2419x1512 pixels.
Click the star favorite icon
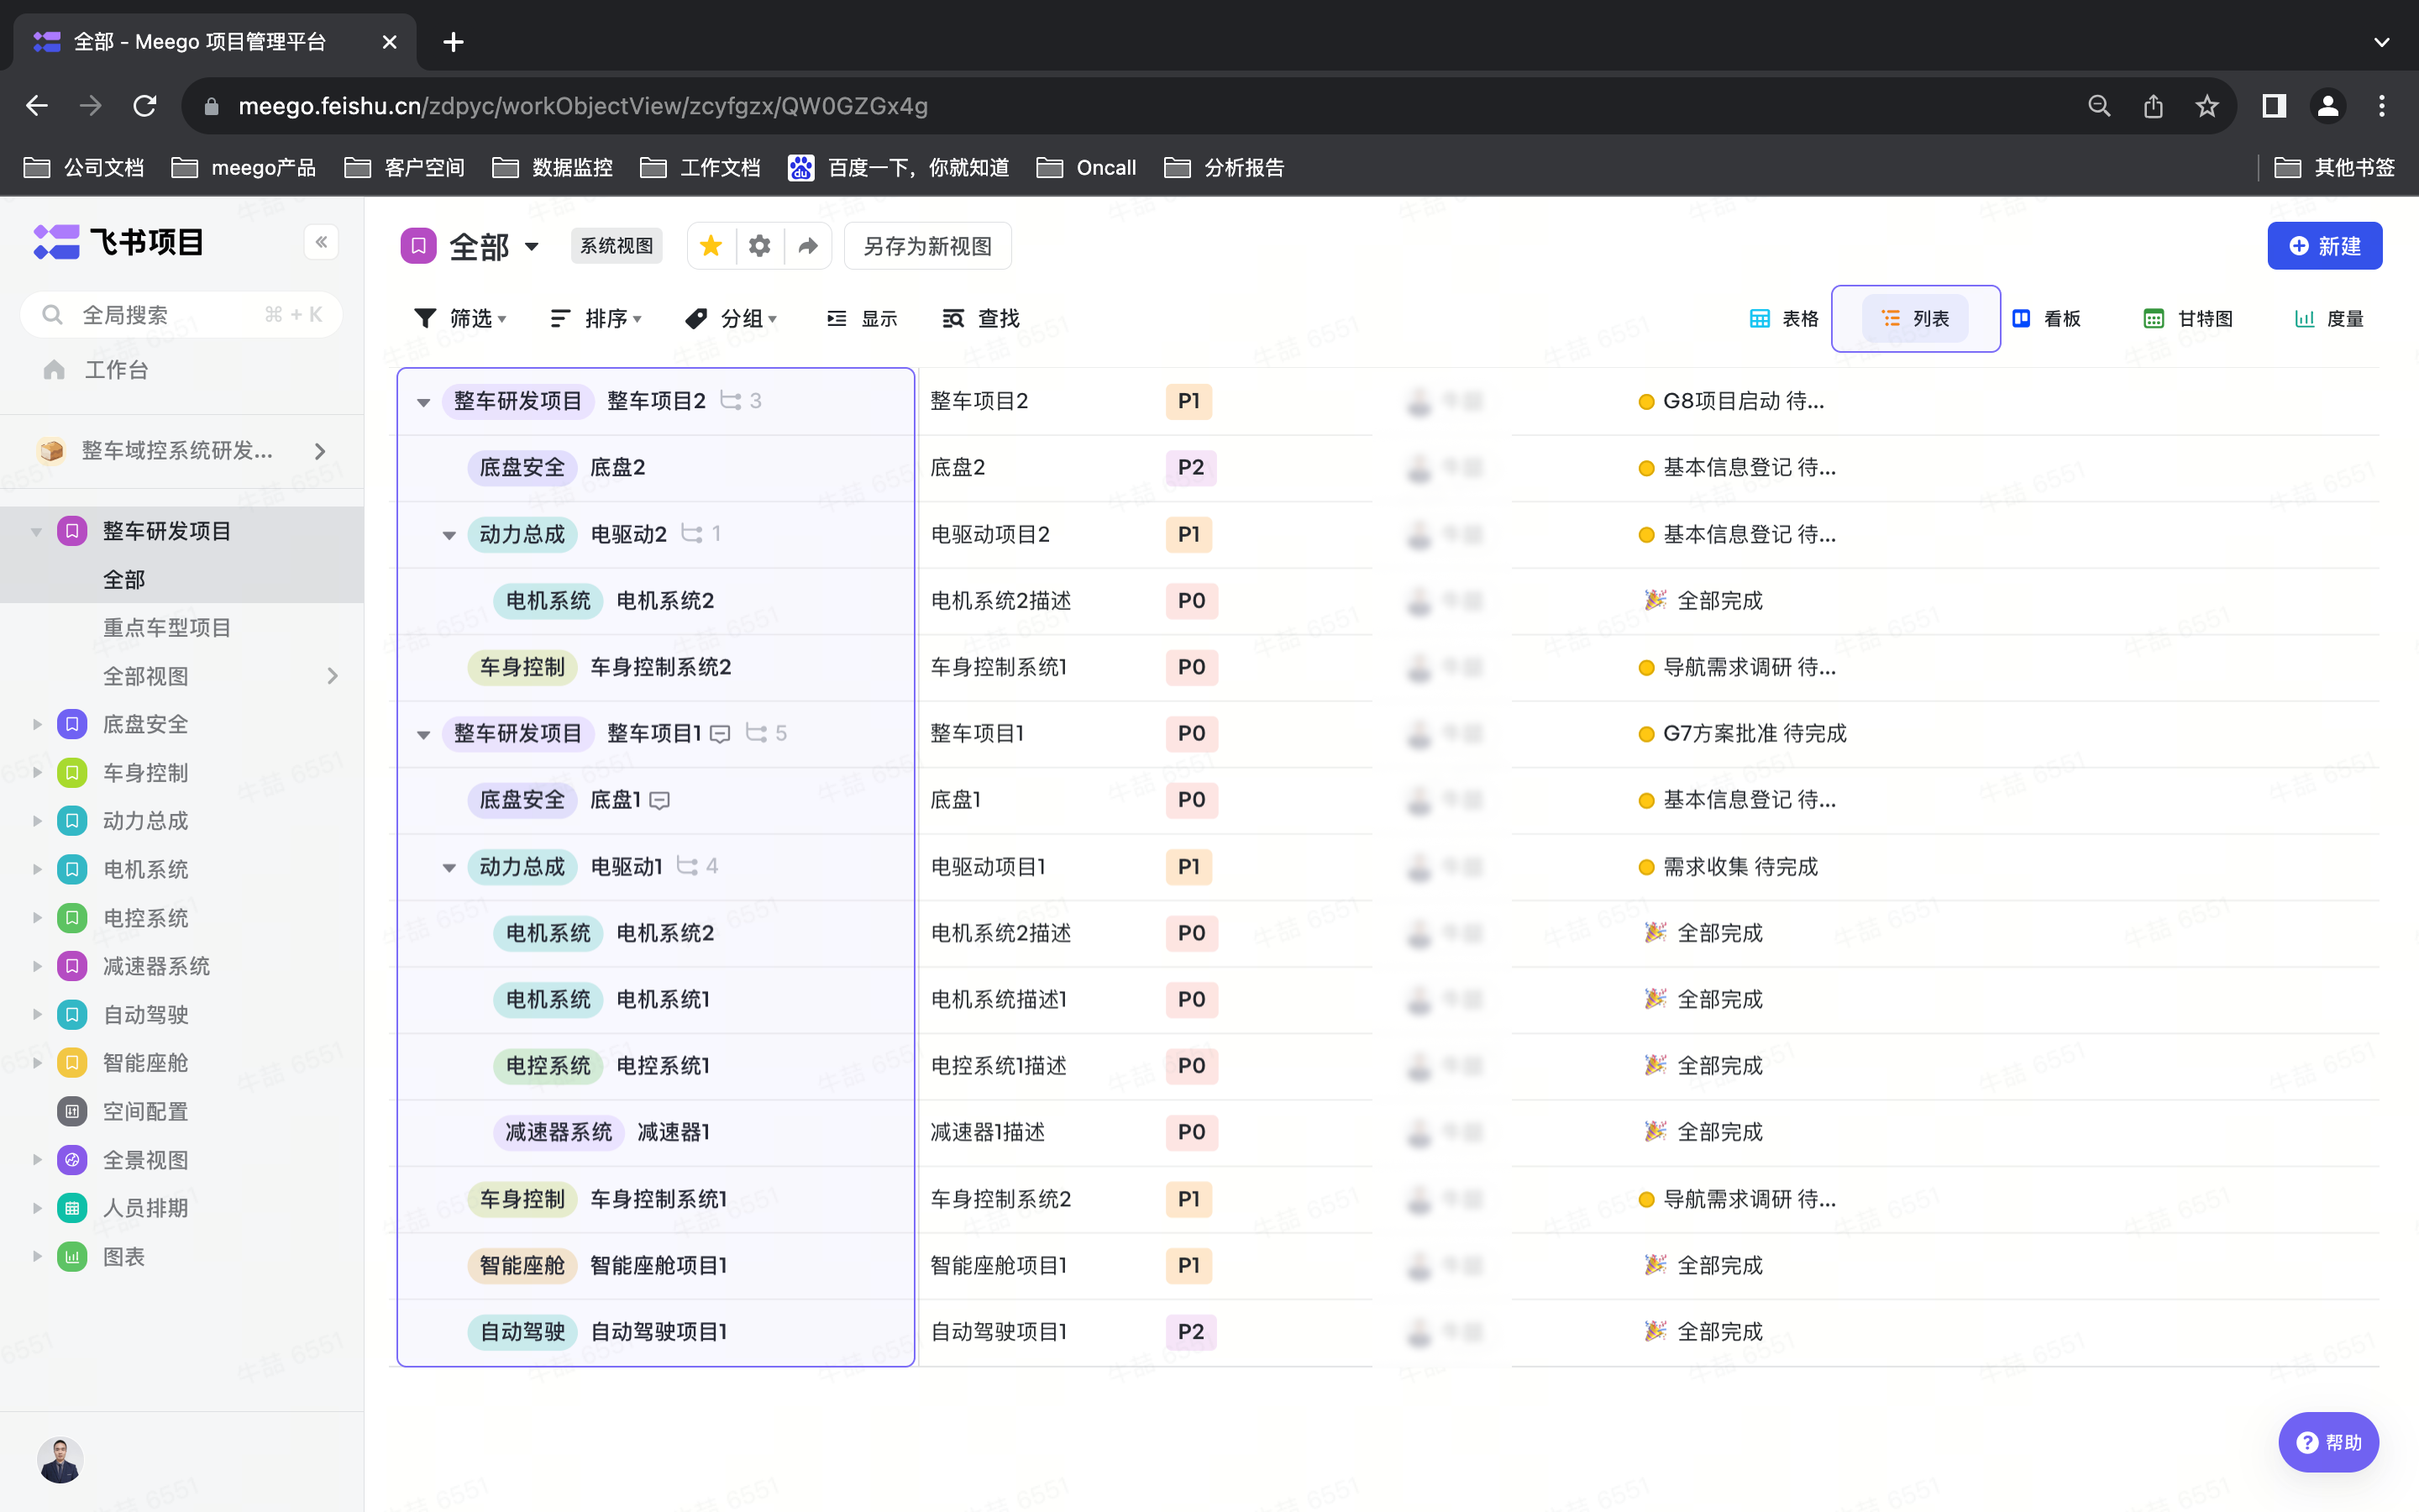pos(711,246)
